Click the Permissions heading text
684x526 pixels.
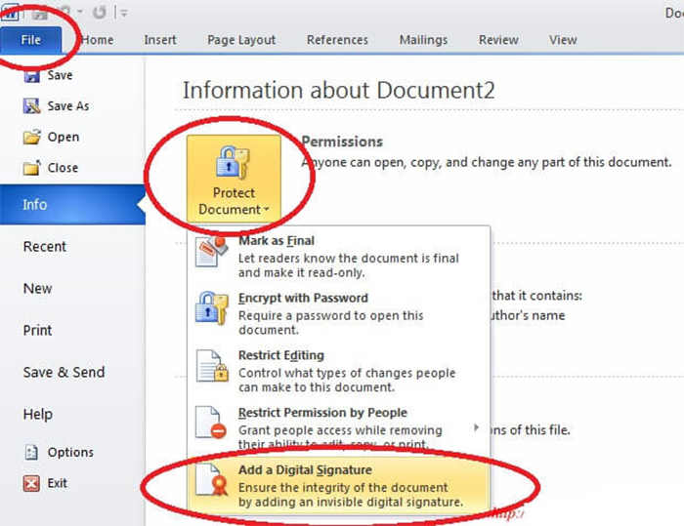(x=342, y=142)
